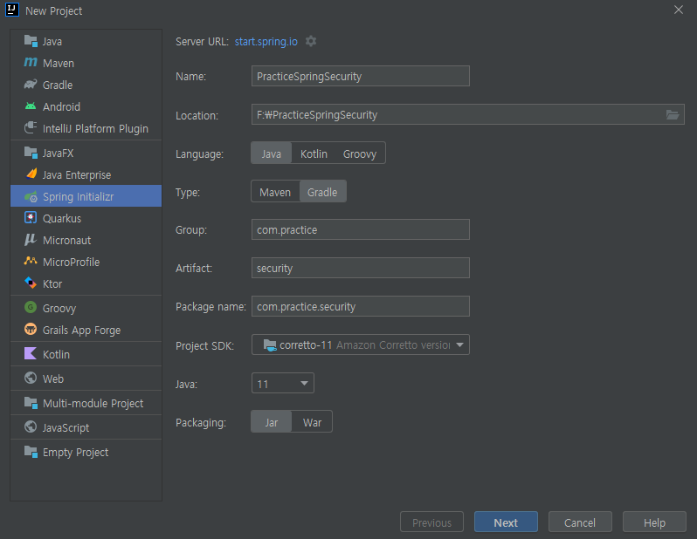The image size is (697, 539).
Task: Click into the Name field
Action: (361, 76)
